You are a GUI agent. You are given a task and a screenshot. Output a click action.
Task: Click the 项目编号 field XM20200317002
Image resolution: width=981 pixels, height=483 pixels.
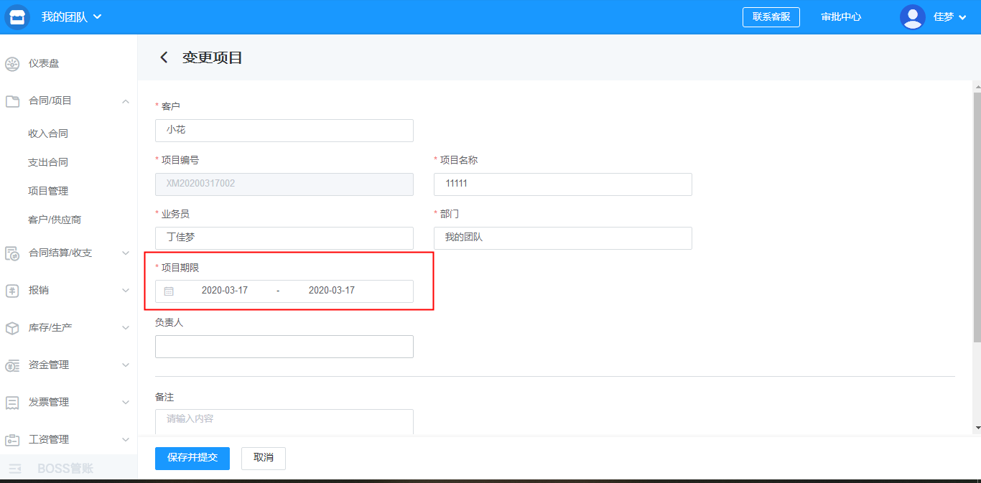click(x=284, y=184)
